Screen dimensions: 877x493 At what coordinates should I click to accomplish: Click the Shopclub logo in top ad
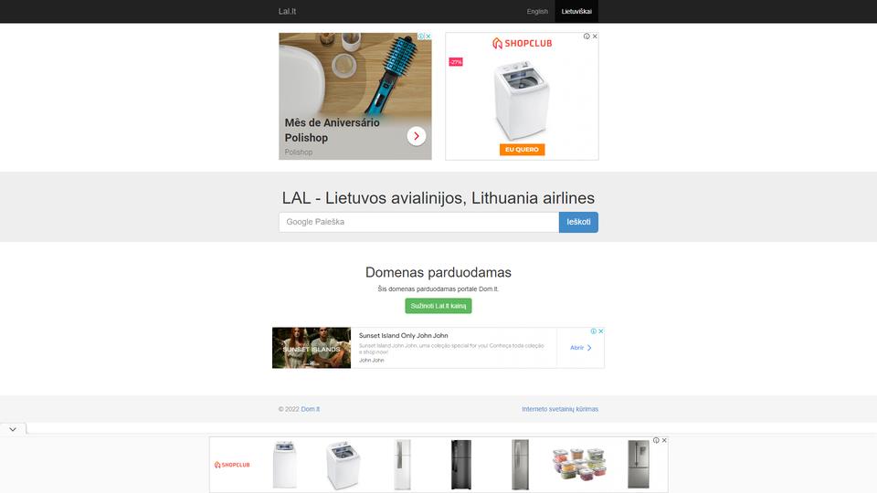tap(522, 43)
